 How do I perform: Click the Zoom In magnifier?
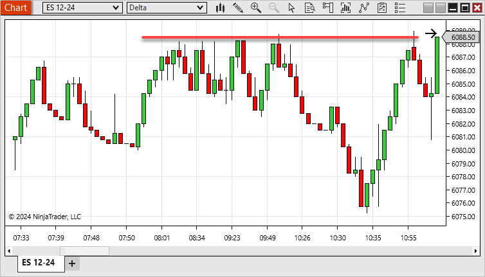(x=256, y=8)
